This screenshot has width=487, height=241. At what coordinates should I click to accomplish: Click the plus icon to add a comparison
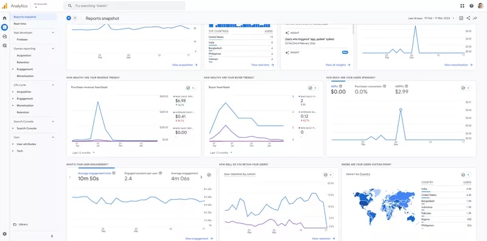(x=75, y=18)
